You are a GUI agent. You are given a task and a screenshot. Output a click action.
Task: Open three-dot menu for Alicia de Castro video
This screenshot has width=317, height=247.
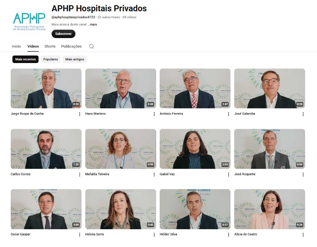pos(303,235)
